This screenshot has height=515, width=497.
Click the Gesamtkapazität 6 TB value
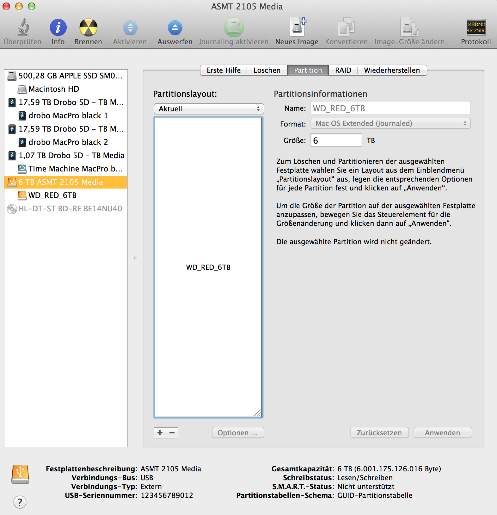coord(389,469)
